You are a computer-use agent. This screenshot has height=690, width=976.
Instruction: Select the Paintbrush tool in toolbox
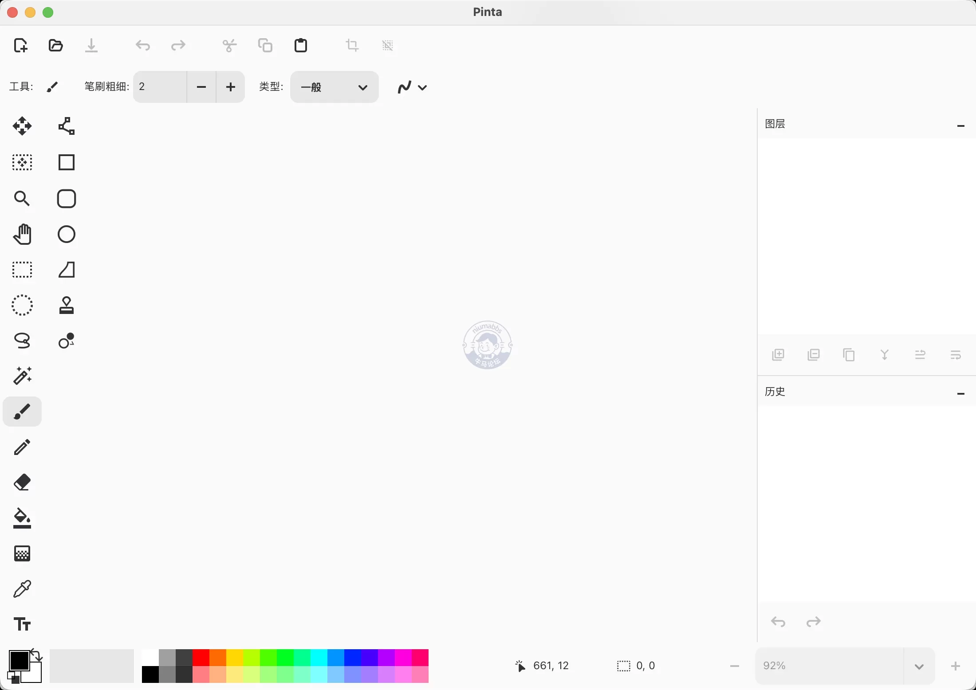click(x=22, y=412)
